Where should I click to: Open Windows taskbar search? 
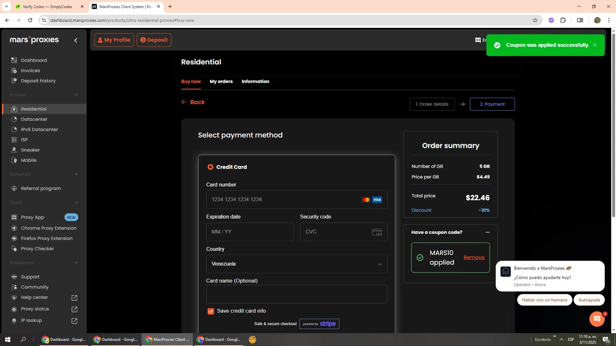point(23,339)
